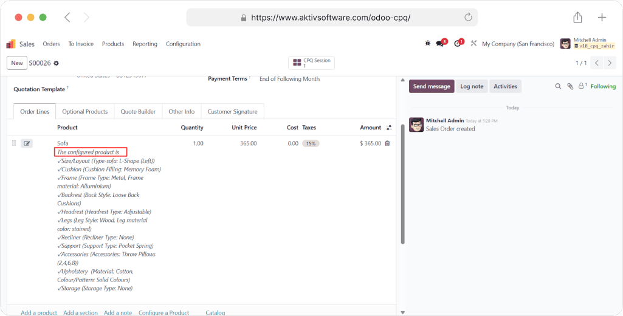
Task: Open the CPQ Session stat button
Action: (x=311, y=63)
